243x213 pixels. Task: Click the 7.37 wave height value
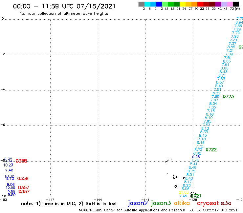point(232,44)
